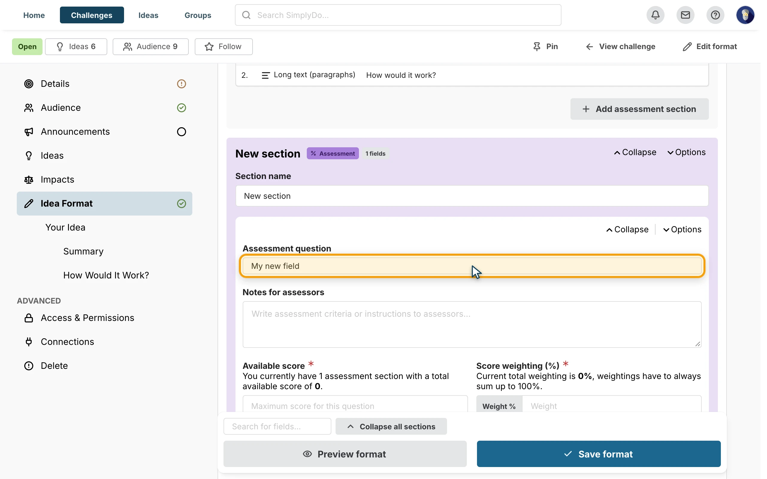The width and height of the screenshot is (767, 479).
Task: Open Access & Permissions settings
Action: click(x=104, y=318)
